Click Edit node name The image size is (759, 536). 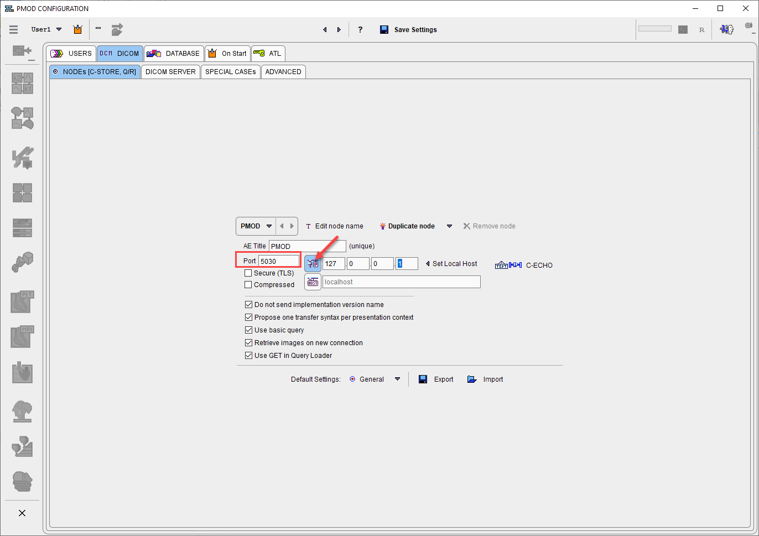click(335, 226)
